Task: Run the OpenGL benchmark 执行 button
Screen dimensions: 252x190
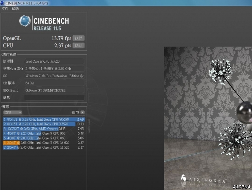Action: point(78,38)
